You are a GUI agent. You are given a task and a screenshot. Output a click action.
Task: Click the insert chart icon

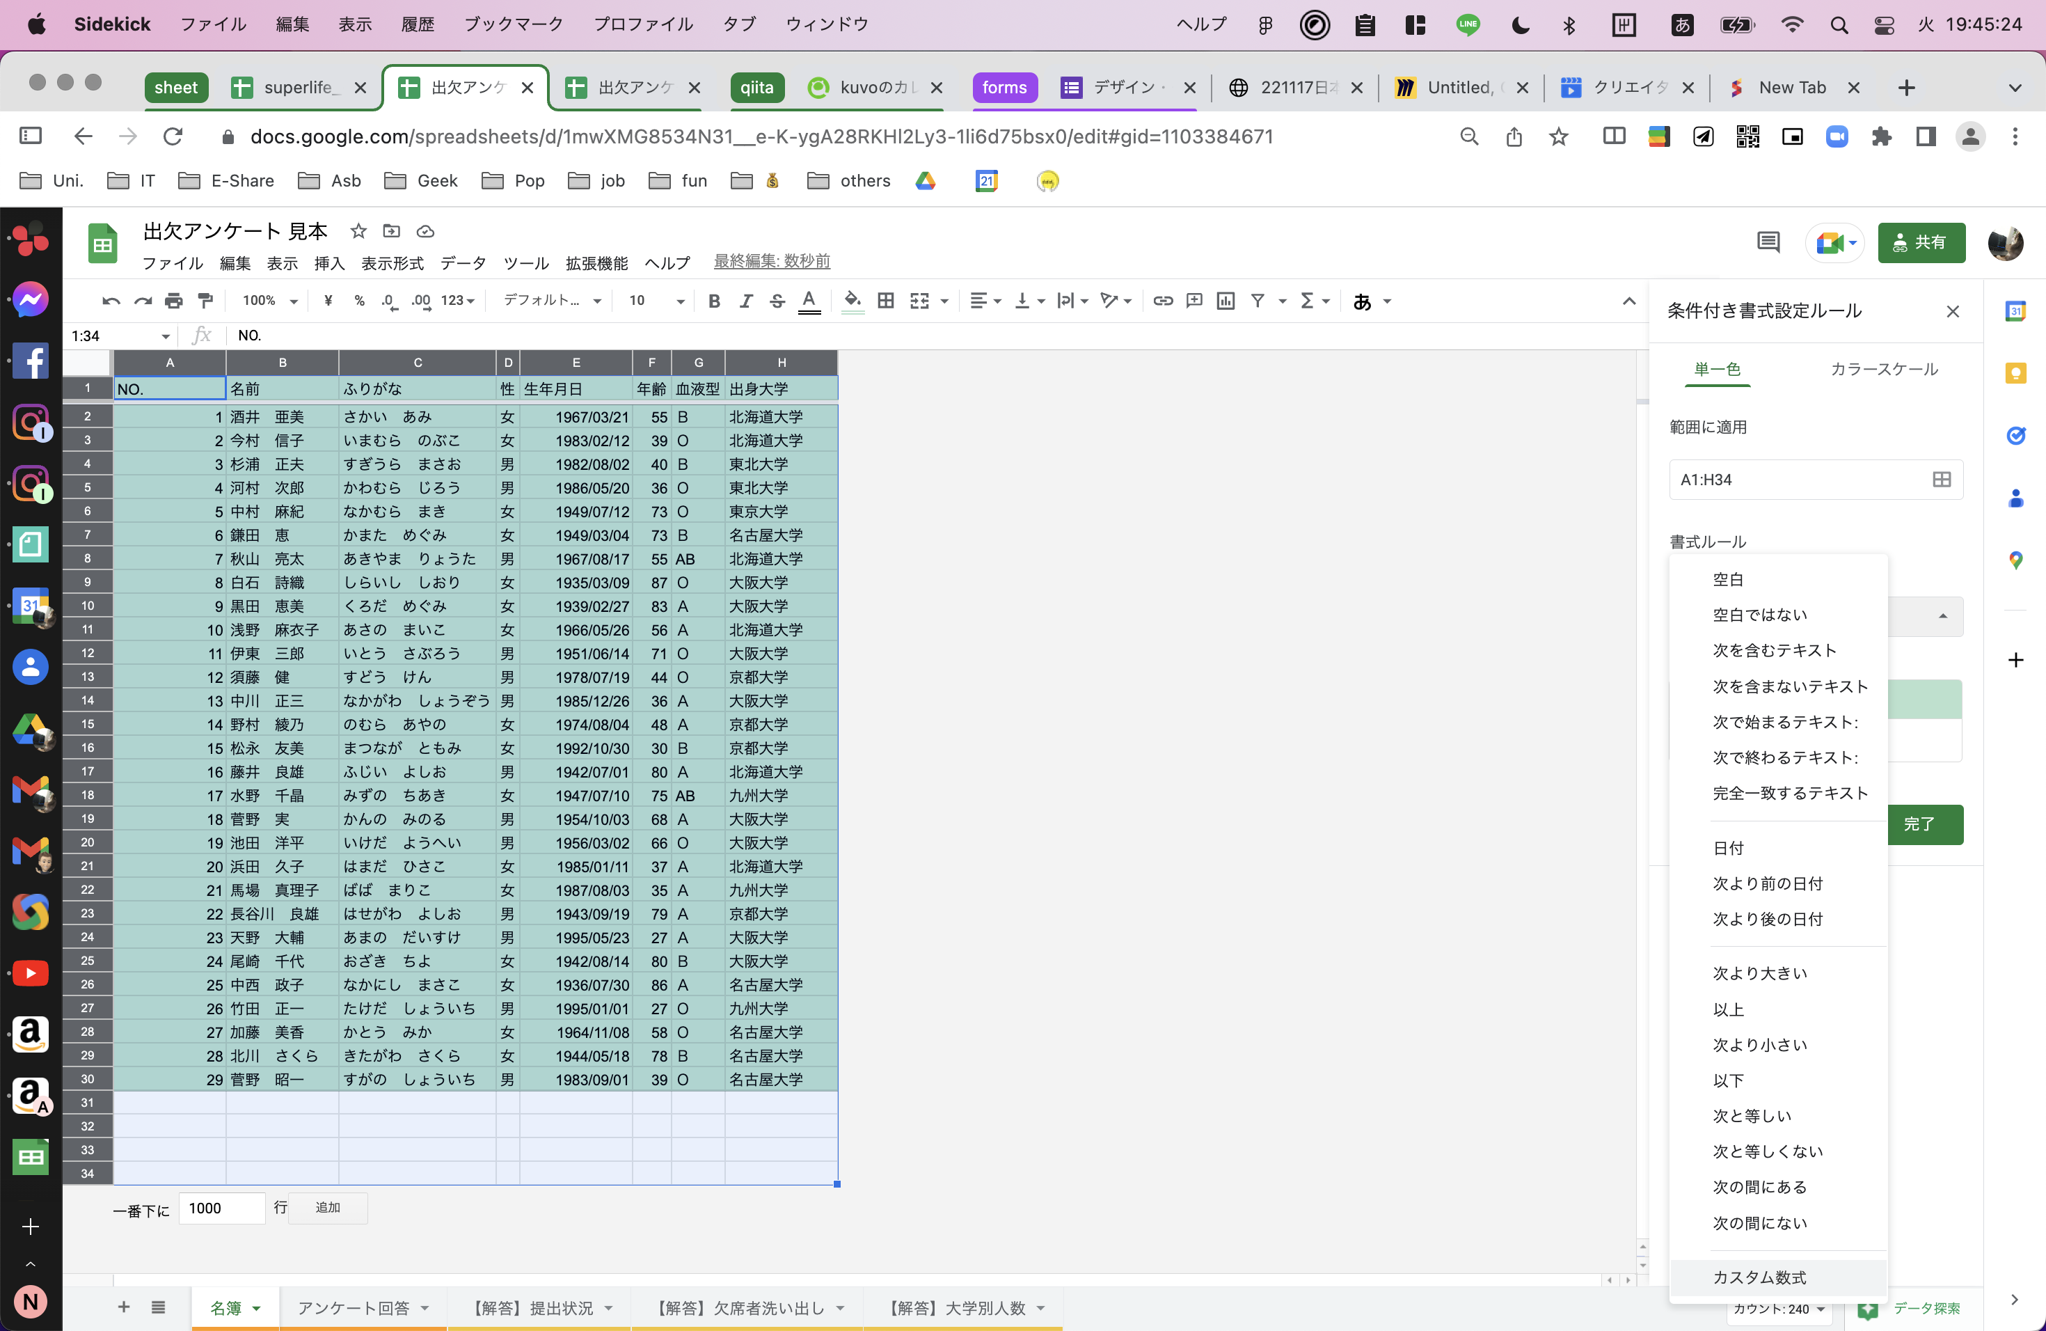click(x=1225, y=301)
